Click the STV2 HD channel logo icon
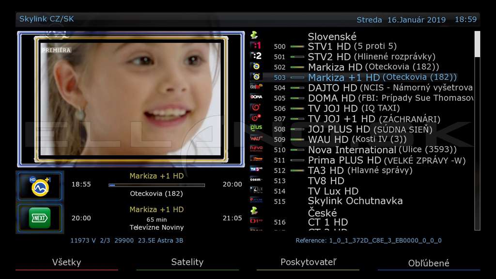Viewport: 496px width, 279px height. 256,56
